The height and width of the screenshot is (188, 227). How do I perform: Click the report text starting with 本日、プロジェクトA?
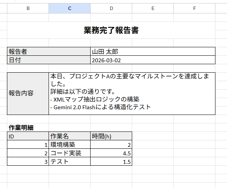(x=132, y=93)
